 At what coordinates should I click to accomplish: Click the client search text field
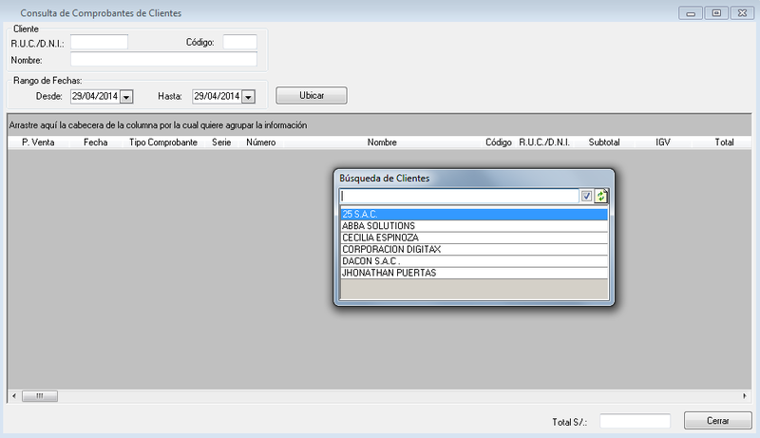coord(459,197)
